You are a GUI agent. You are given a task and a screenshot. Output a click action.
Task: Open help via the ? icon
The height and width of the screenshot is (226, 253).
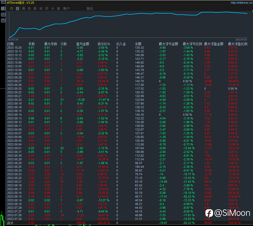[3, 20]
